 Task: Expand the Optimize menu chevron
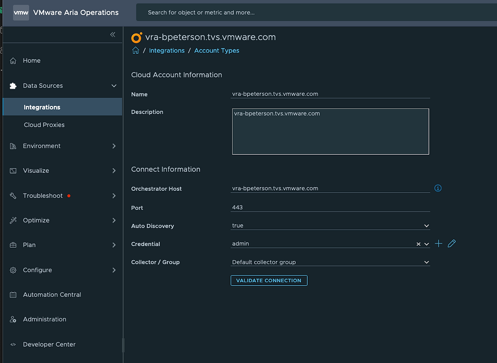click(x=114, y=221)
